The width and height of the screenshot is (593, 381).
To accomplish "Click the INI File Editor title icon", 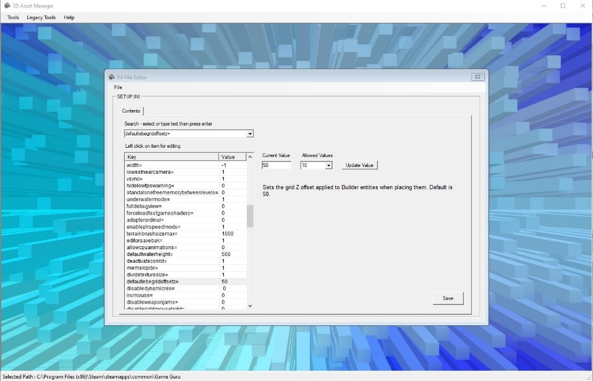I will (x=112, y=77).
